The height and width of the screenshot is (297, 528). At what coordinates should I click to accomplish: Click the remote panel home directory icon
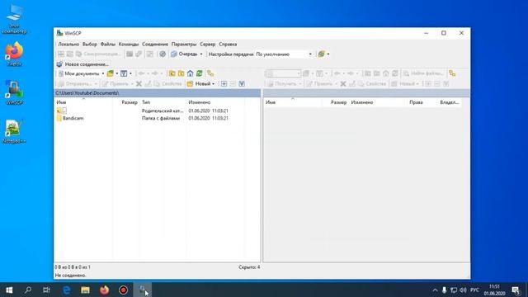pos(386,73)
